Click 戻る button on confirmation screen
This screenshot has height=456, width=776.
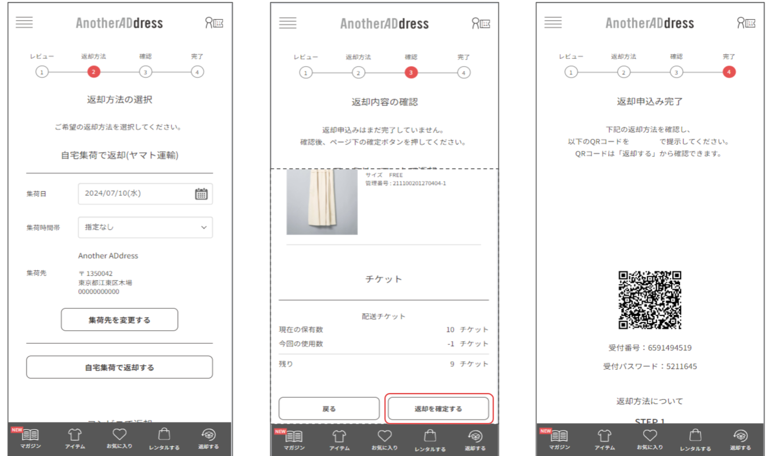pos(329,409)
